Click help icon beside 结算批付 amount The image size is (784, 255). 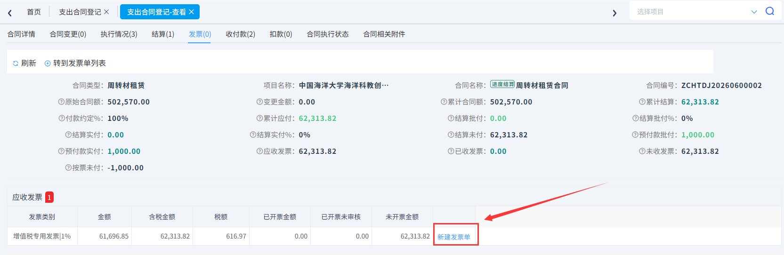451,119
